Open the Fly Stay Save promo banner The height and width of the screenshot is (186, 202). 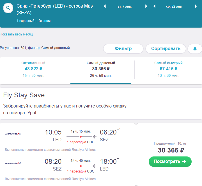tap(101, 104)
